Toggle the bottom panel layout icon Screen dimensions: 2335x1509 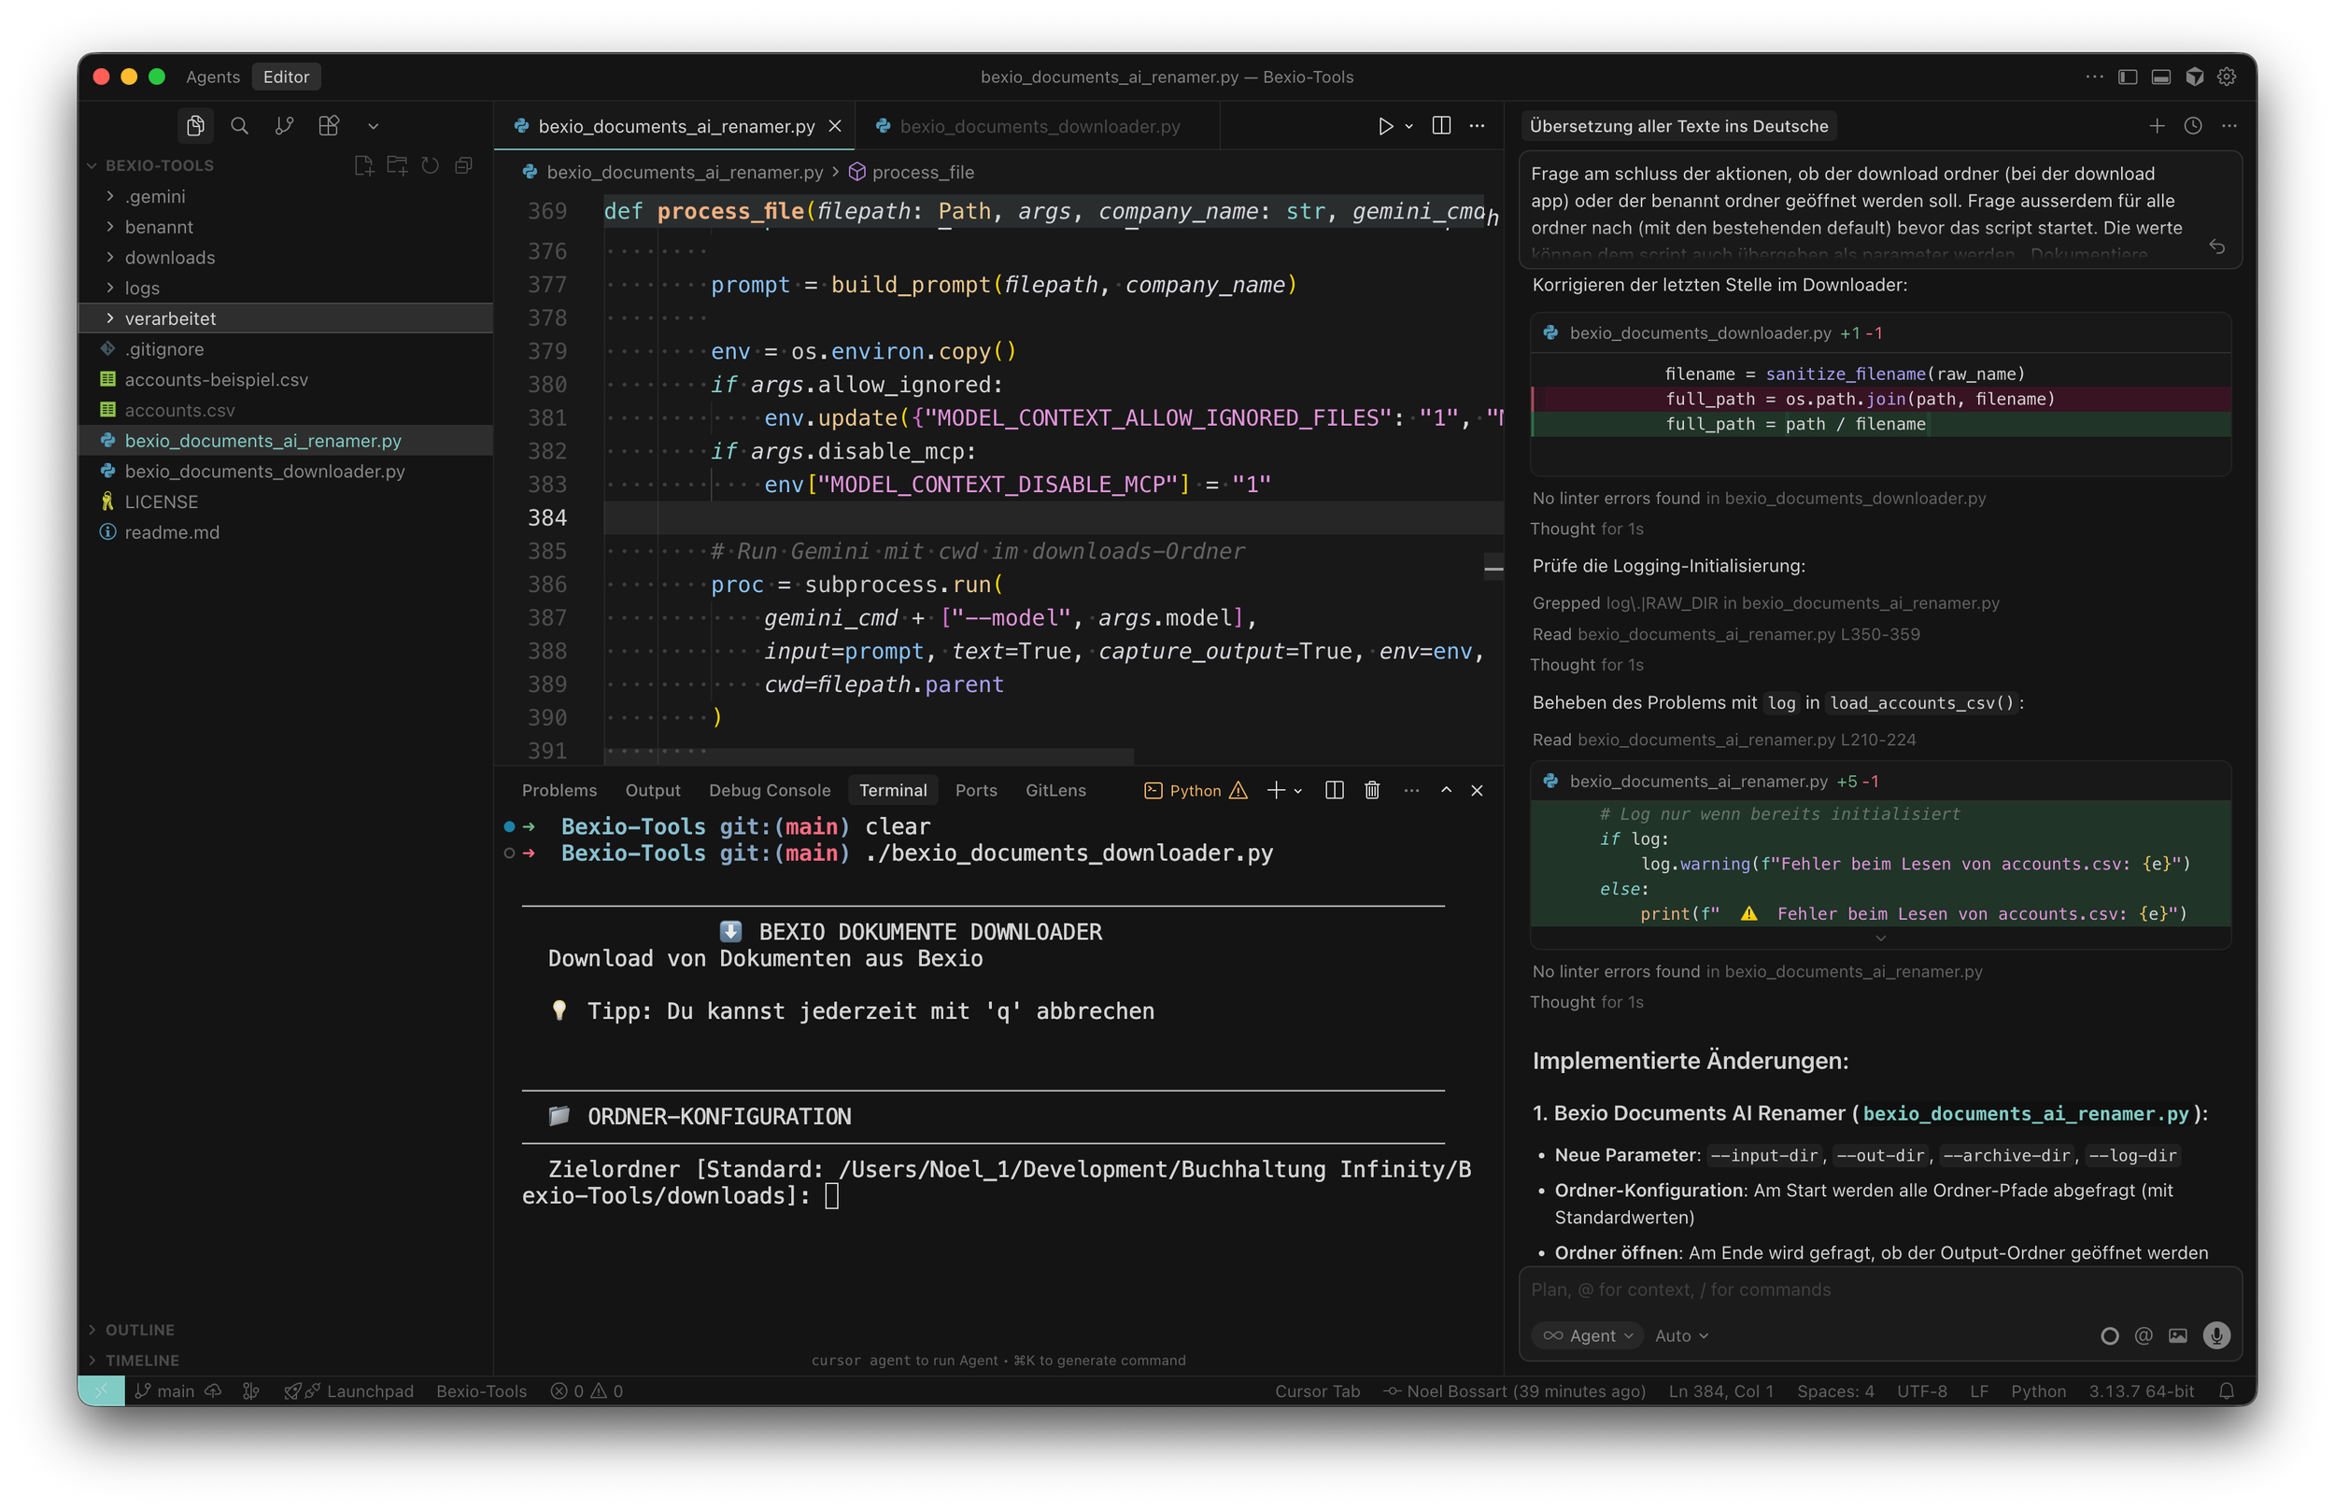coord(2160,77)
